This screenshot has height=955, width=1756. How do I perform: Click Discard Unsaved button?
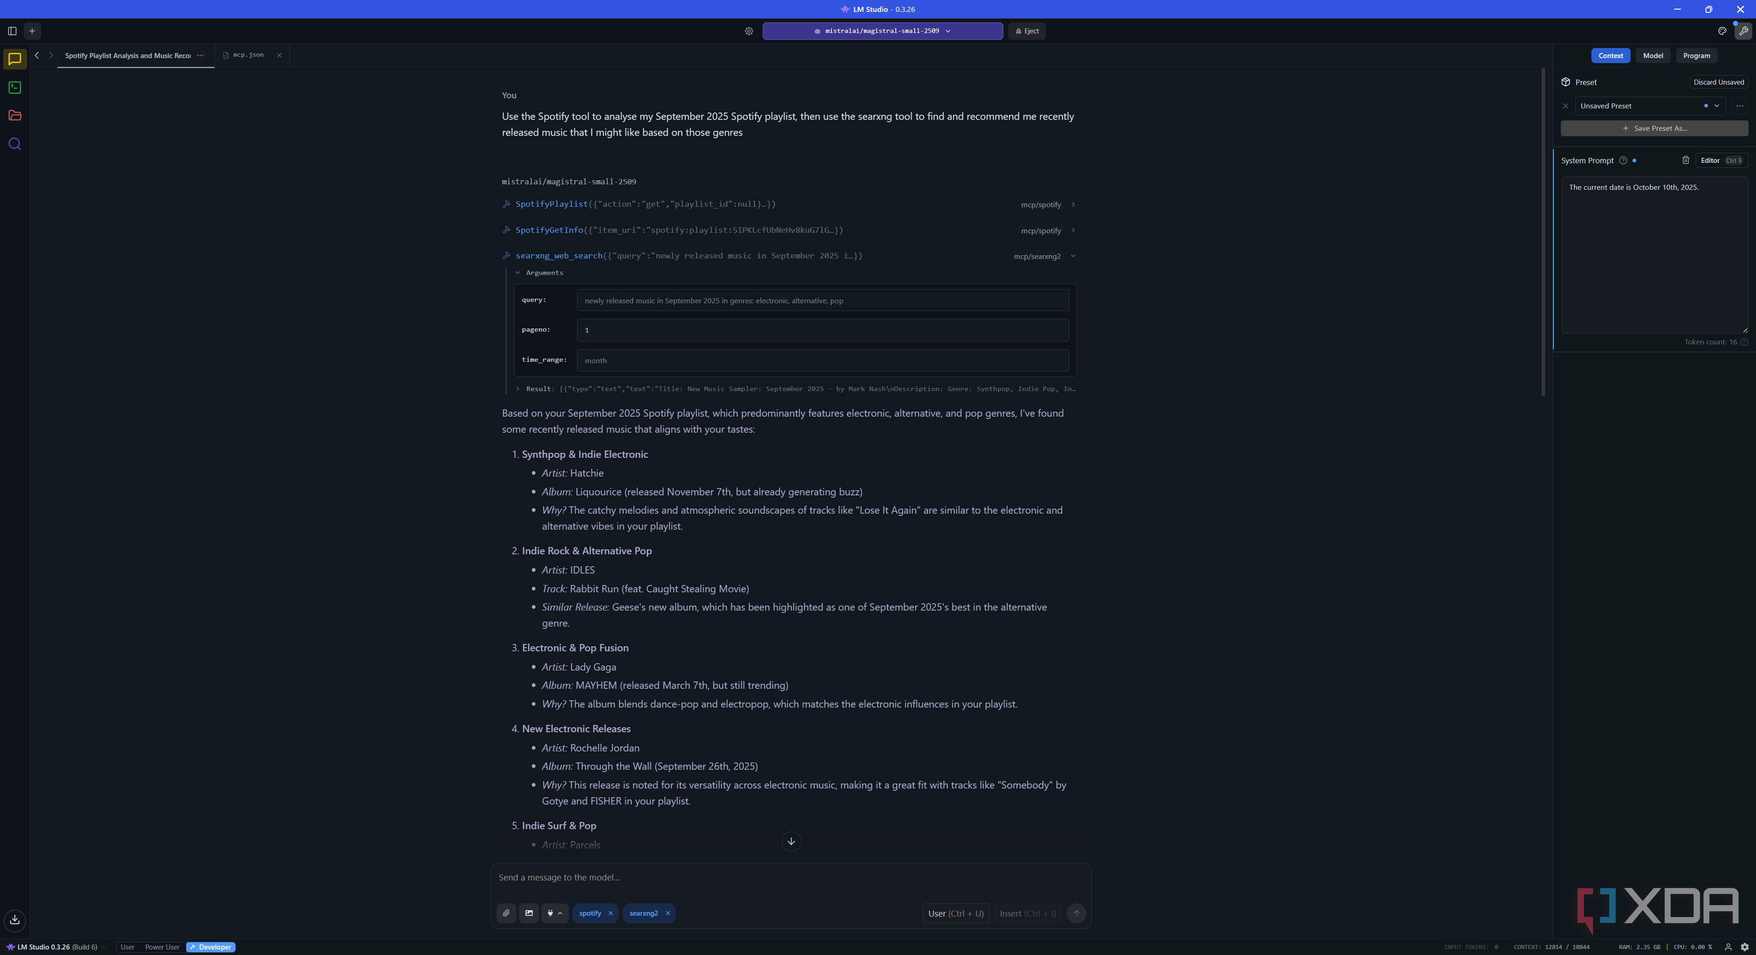[1718, 82]
